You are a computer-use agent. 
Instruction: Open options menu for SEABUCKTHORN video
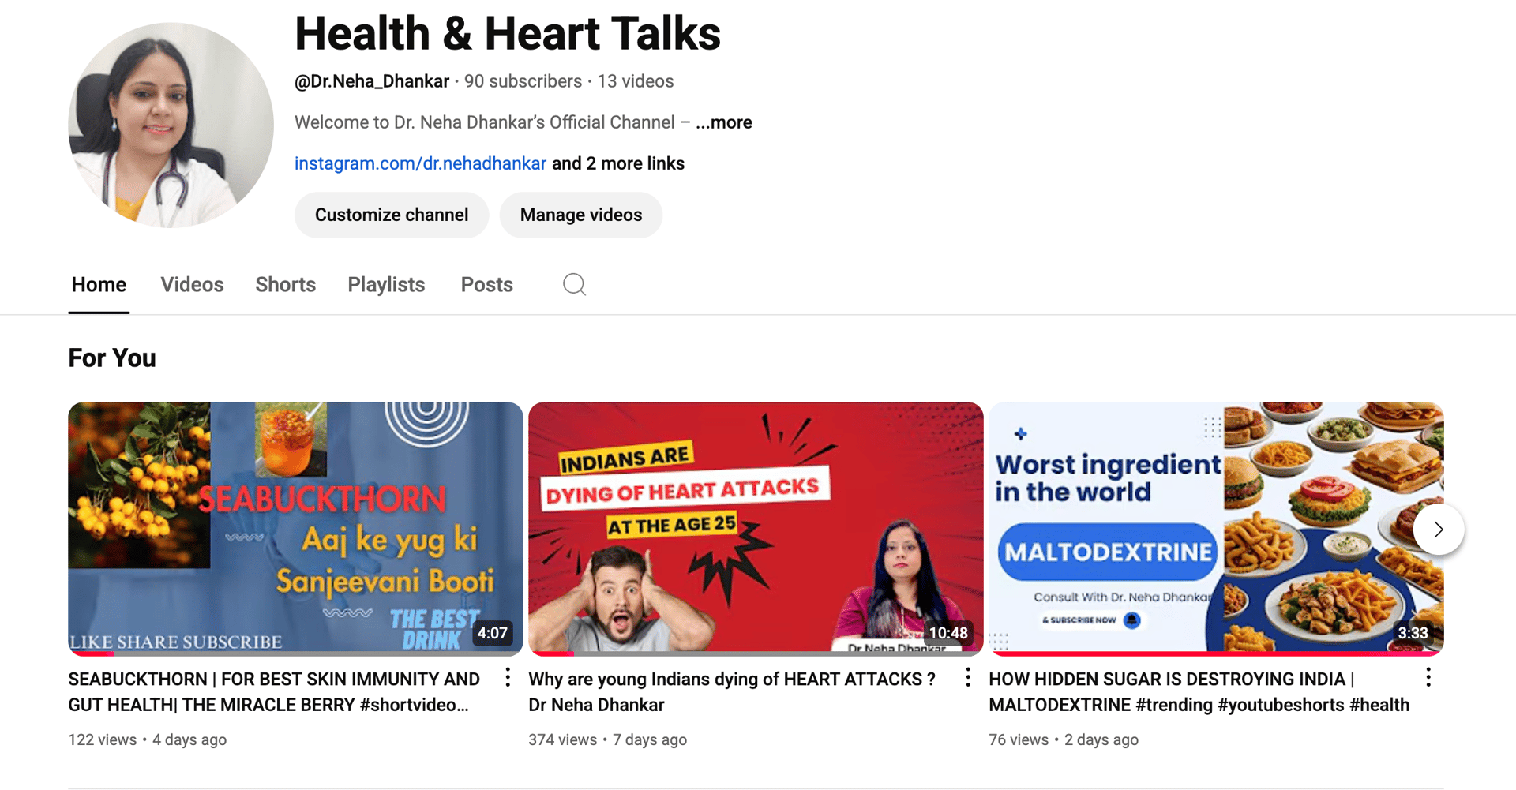click(x=508, y=677)
